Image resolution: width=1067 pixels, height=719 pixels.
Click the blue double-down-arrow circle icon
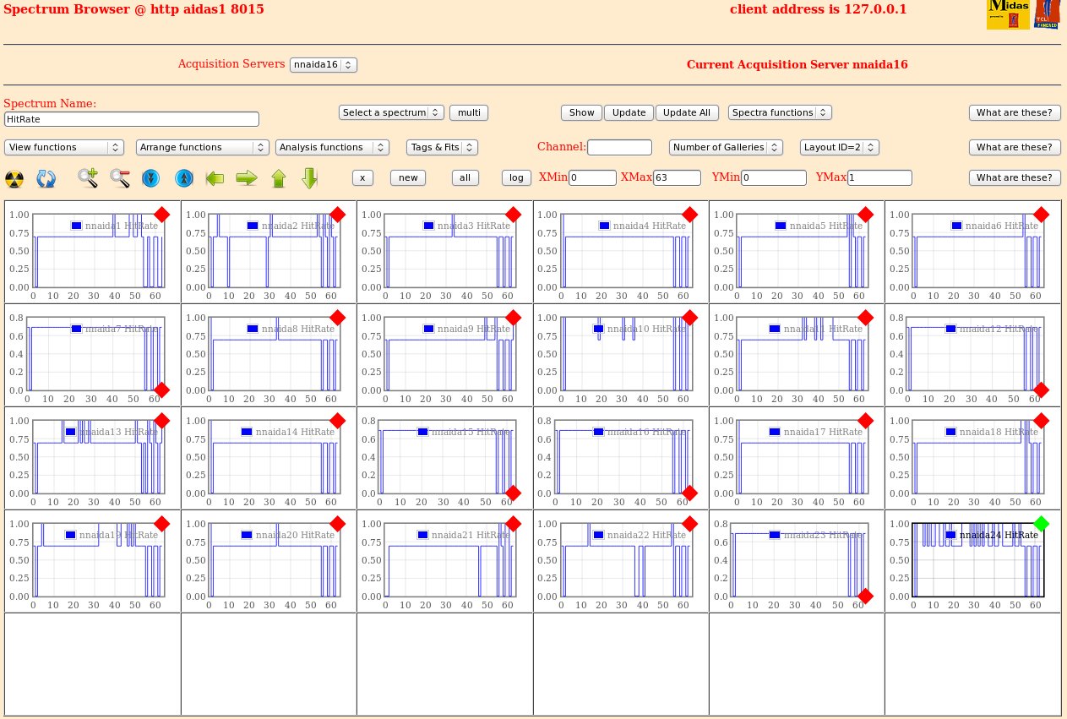[x=151, y=178]
